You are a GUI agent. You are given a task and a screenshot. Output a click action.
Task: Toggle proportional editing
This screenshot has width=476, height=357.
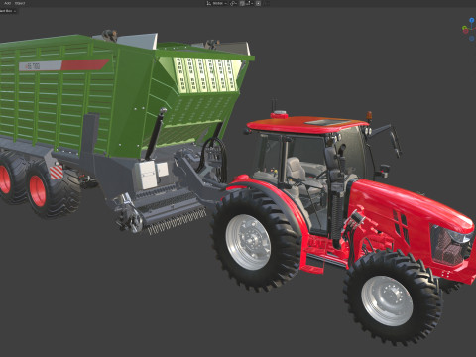(258, 3)
